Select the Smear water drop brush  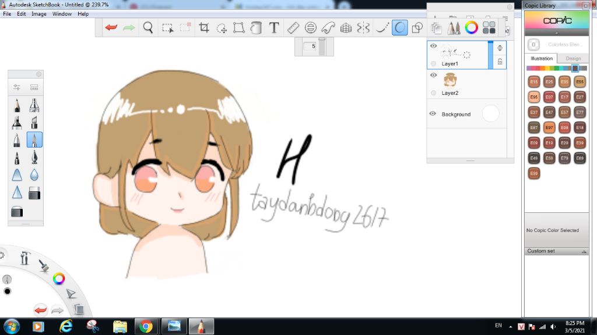(x=34, y=175)
